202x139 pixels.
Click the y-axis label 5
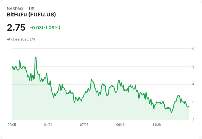(193, 66)
